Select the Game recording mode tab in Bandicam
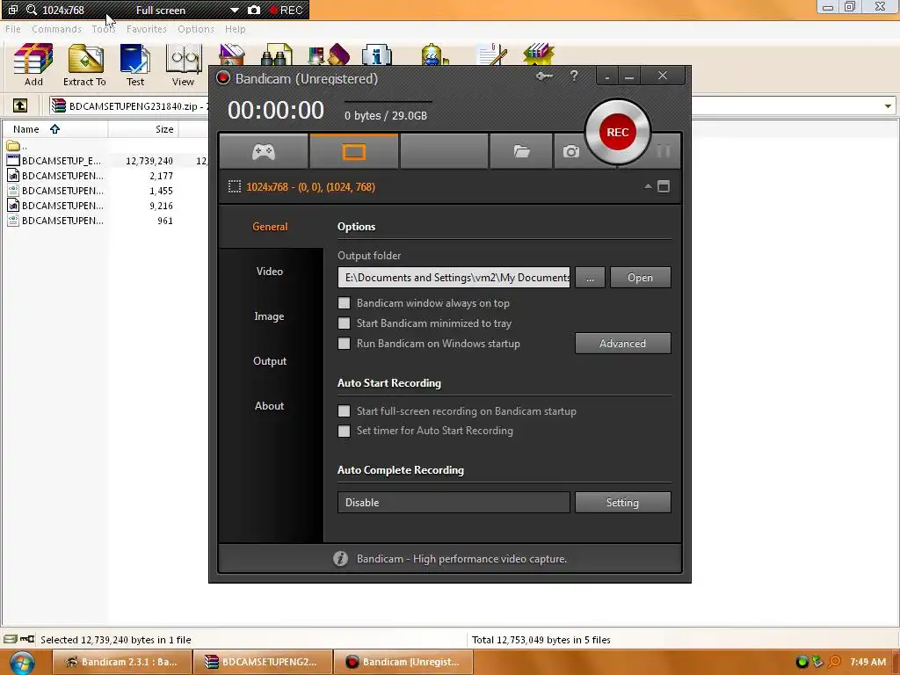The width and height of the screenshot is (900, 675). click(x=264, y=151)
